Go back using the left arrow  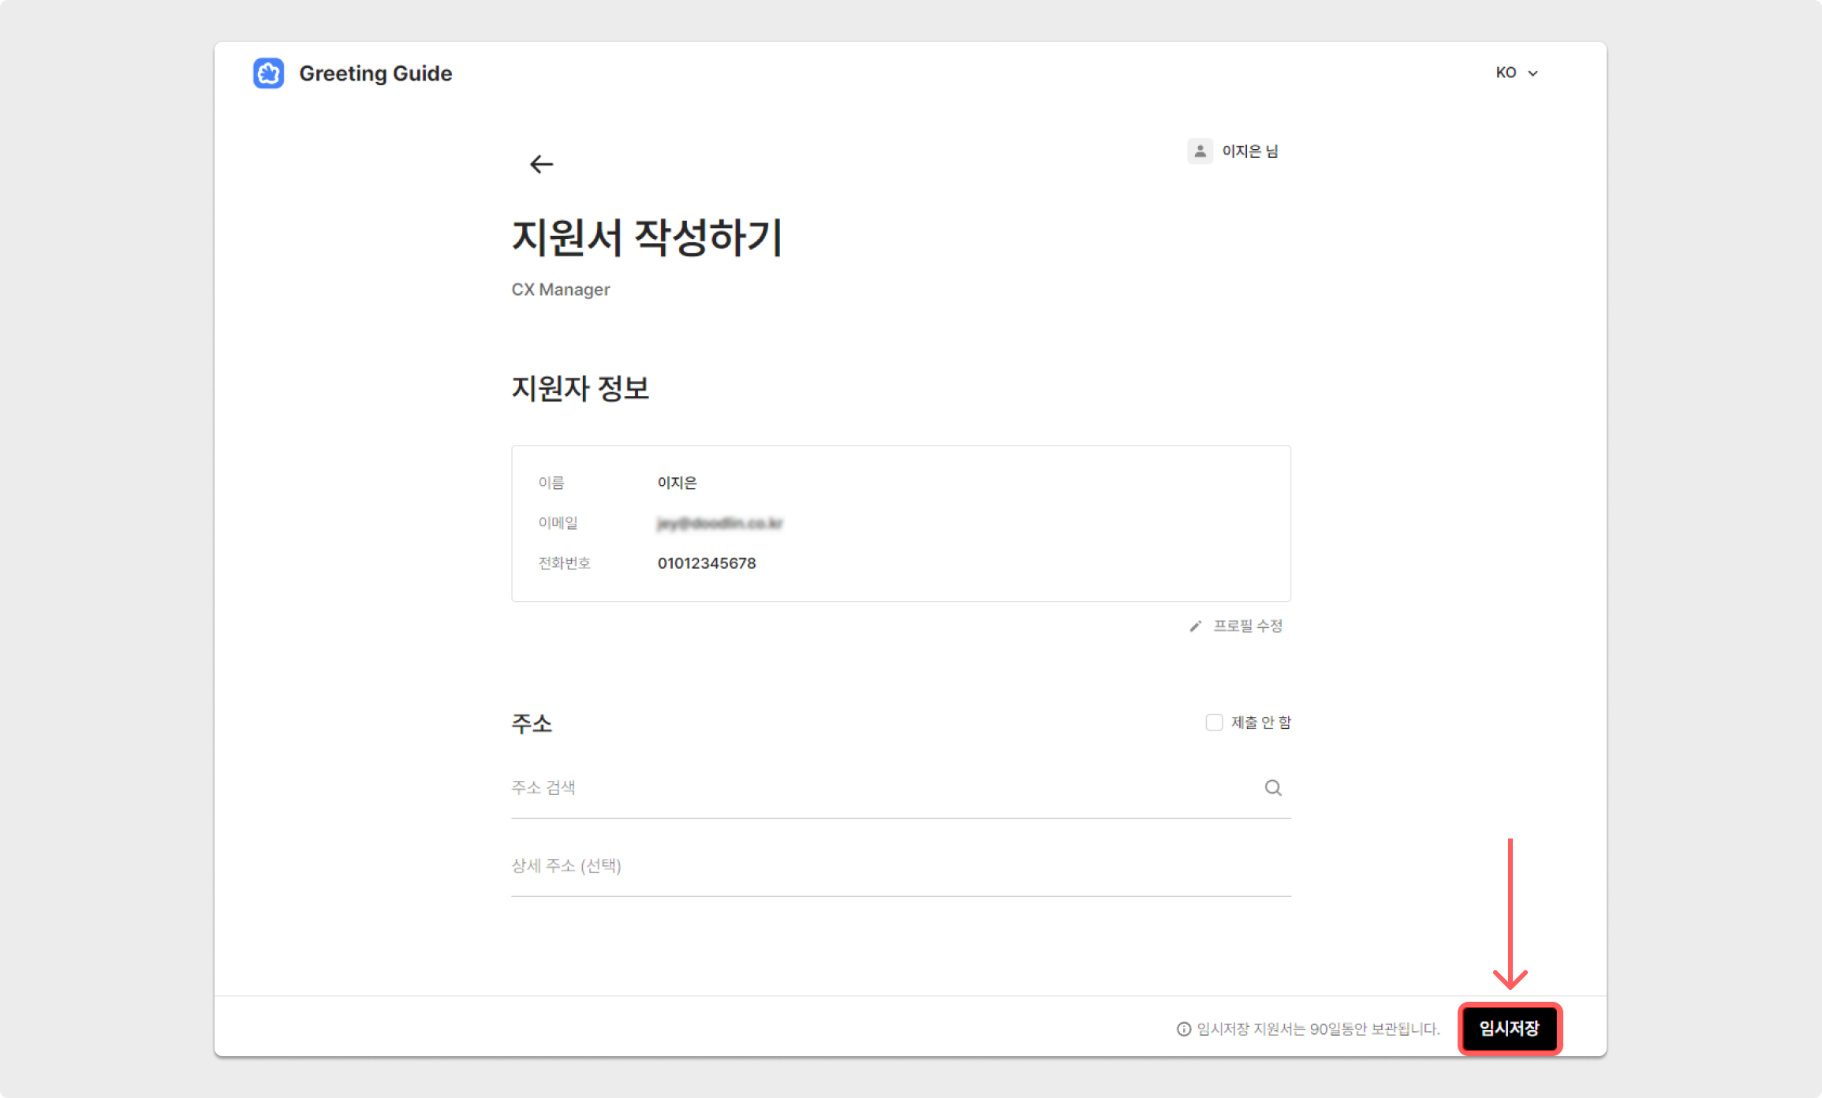click(x=541, y=164)
